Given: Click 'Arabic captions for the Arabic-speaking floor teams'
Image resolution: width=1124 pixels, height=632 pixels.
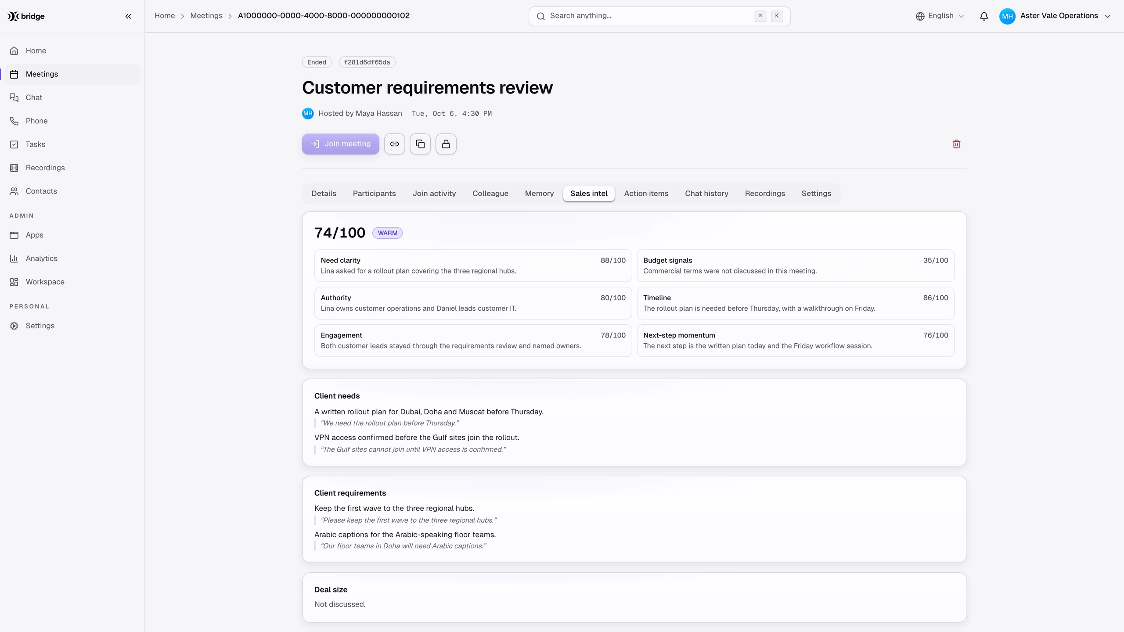Looking at the screenshot, I should (x=405, y=535).
